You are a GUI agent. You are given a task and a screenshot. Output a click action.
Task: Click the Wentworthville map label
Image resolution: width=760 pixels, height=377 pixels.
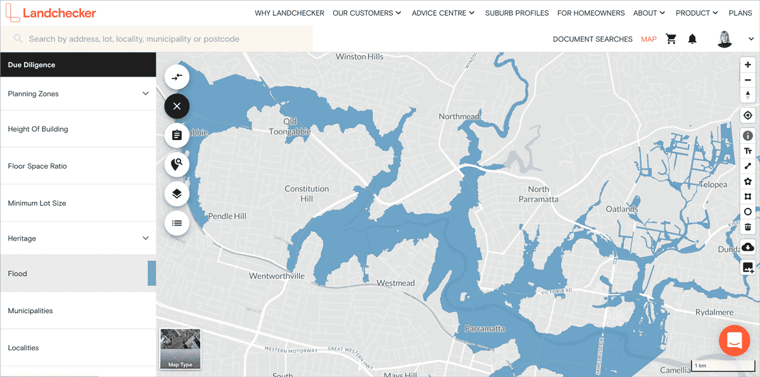[277, 276]
